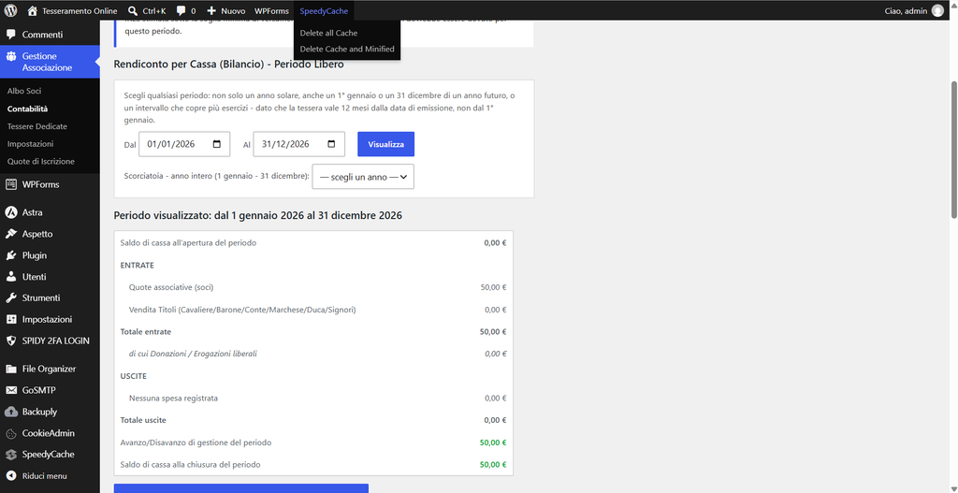
Task: Click the Rendiconto per Cassa heading
Action: [228, 65]
